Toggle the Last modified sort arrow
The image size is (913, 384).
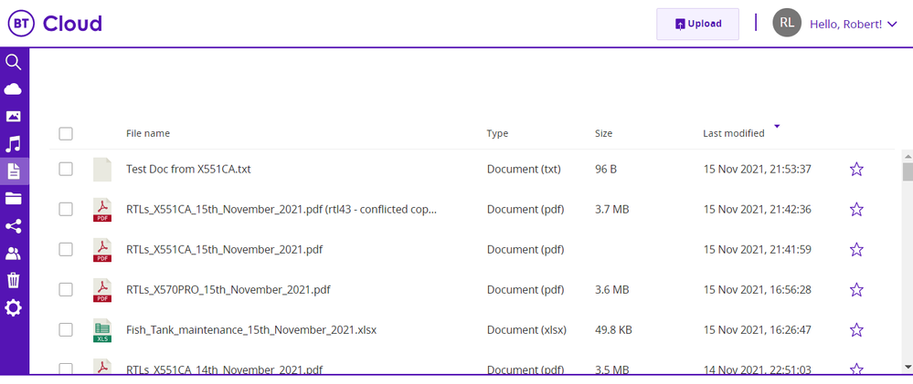[777, 127]
